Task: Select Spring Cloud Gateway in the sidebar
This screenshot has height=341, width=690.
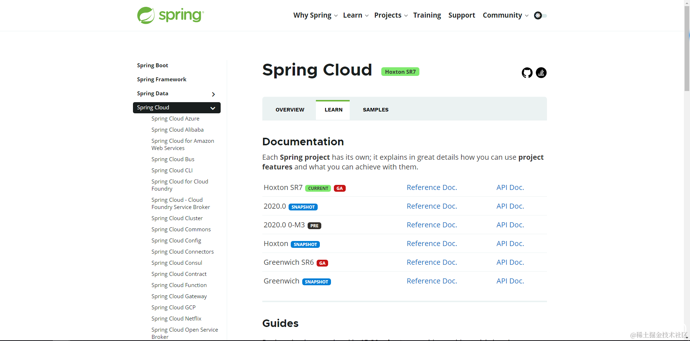Action: [179, 296]
